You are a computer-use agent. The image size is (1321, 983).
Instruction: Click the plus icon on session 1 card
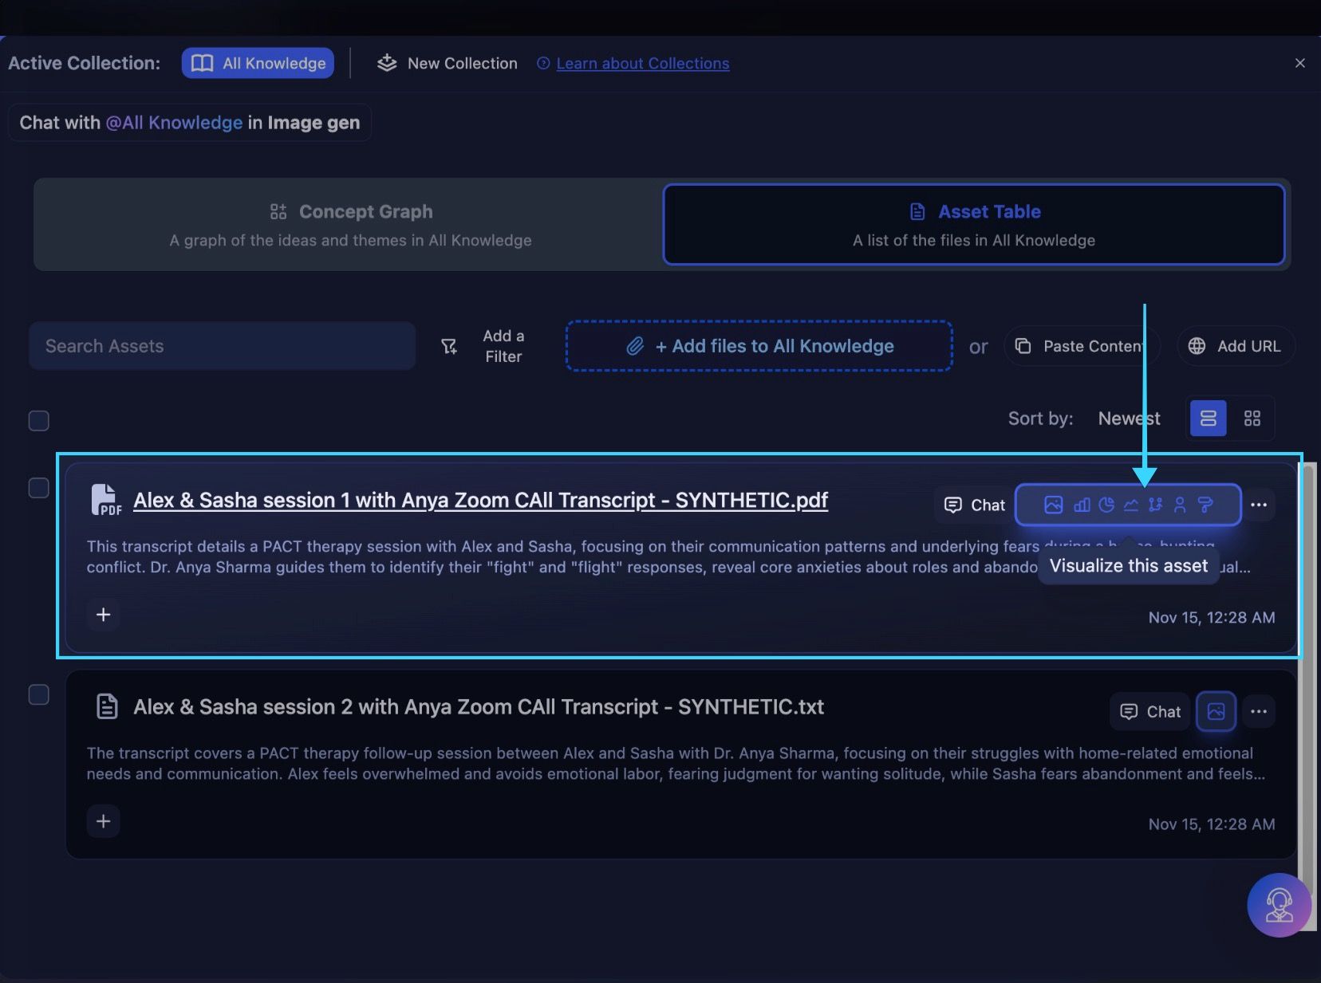point(103,615)
